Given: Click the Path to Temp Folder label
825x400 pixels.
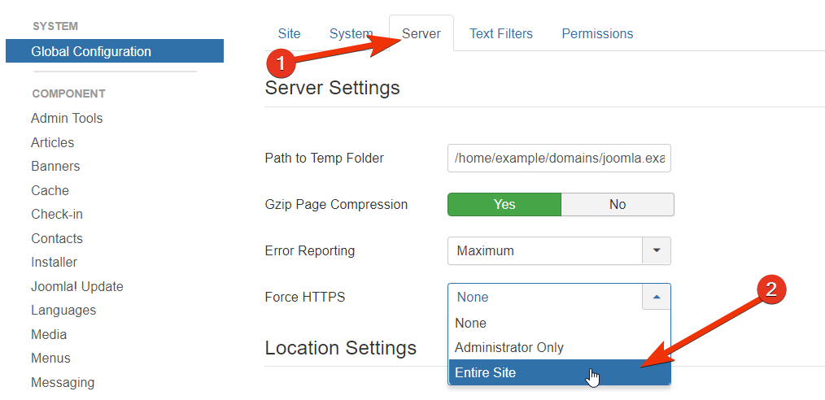Looking at the screenshot, I should [x=324, y=158].
